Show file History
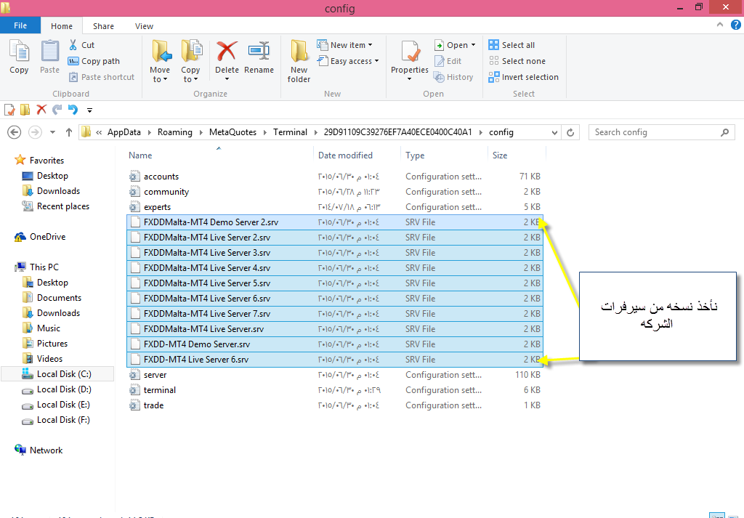Image resolution: width=744 pixels, height=518 pixels. tap(453, 77)
